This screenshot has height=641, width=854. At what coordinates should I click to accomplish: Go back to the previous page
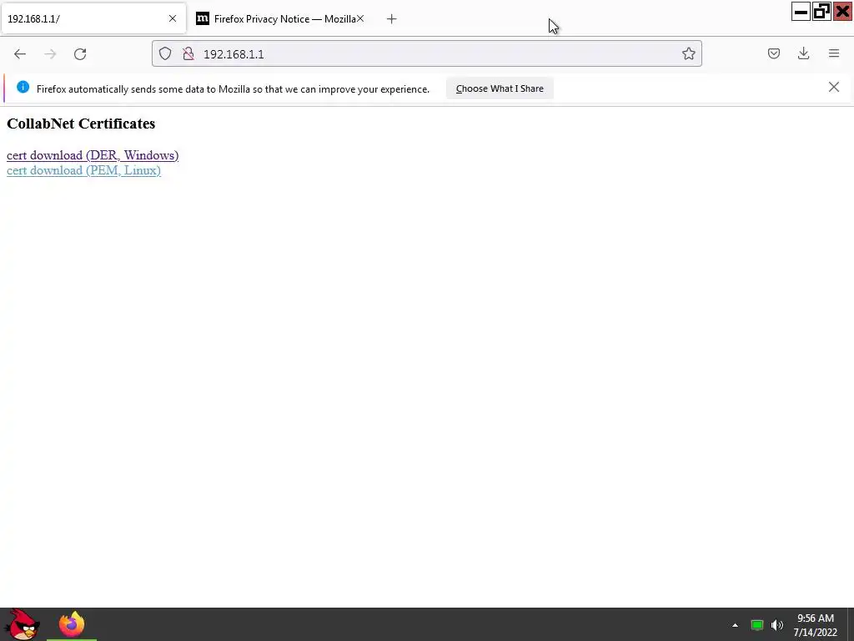20,54
